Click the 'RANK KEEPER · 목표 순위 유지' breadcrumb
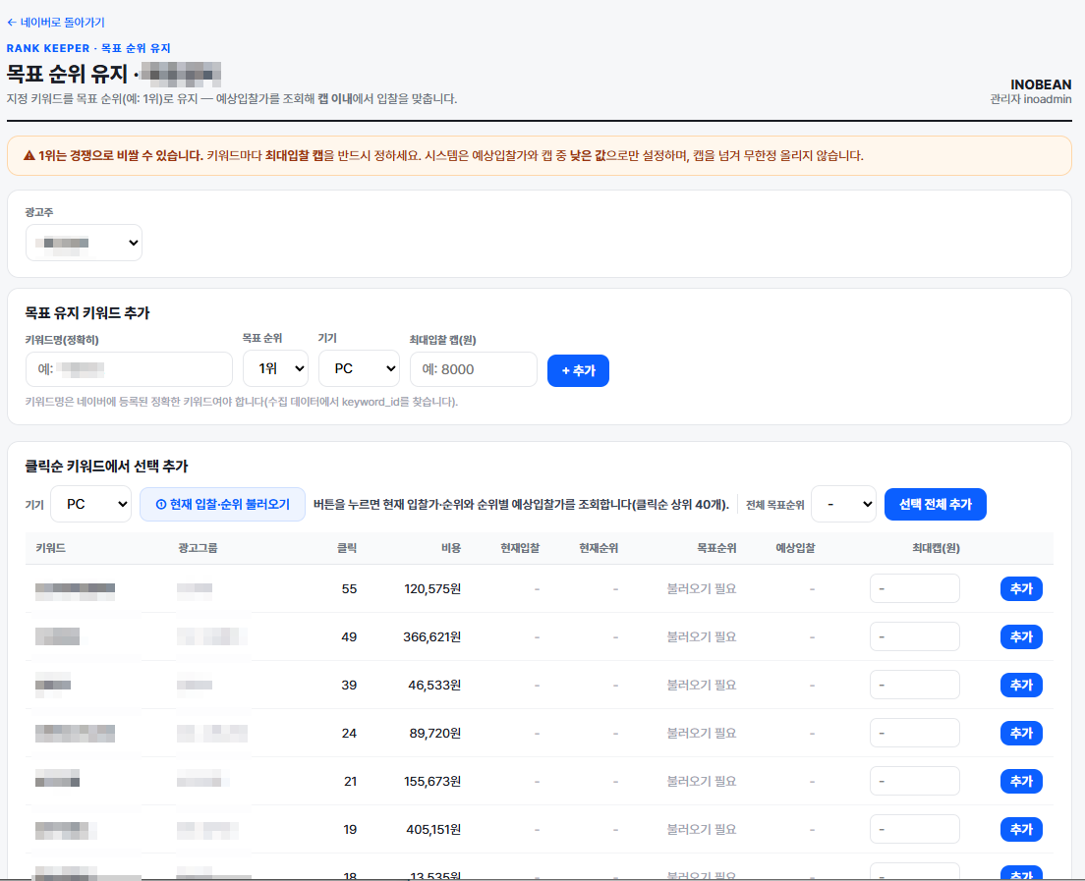Viewport: 1085px width, 881px height. pos(88,48)
